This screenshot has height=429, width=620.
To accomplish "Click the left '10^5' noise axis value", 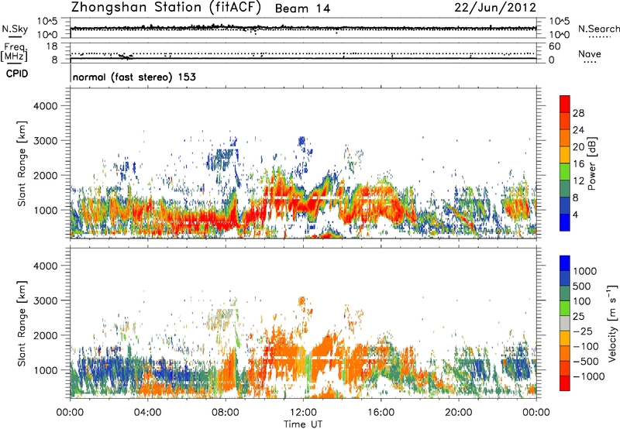I will pyautogui.click(x=47, y=21).
